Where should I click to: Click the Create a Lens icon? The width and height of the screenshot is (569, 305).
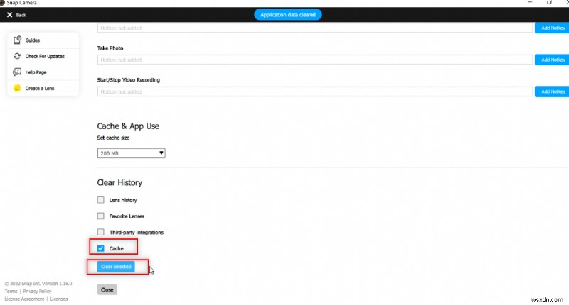point(17,88)
